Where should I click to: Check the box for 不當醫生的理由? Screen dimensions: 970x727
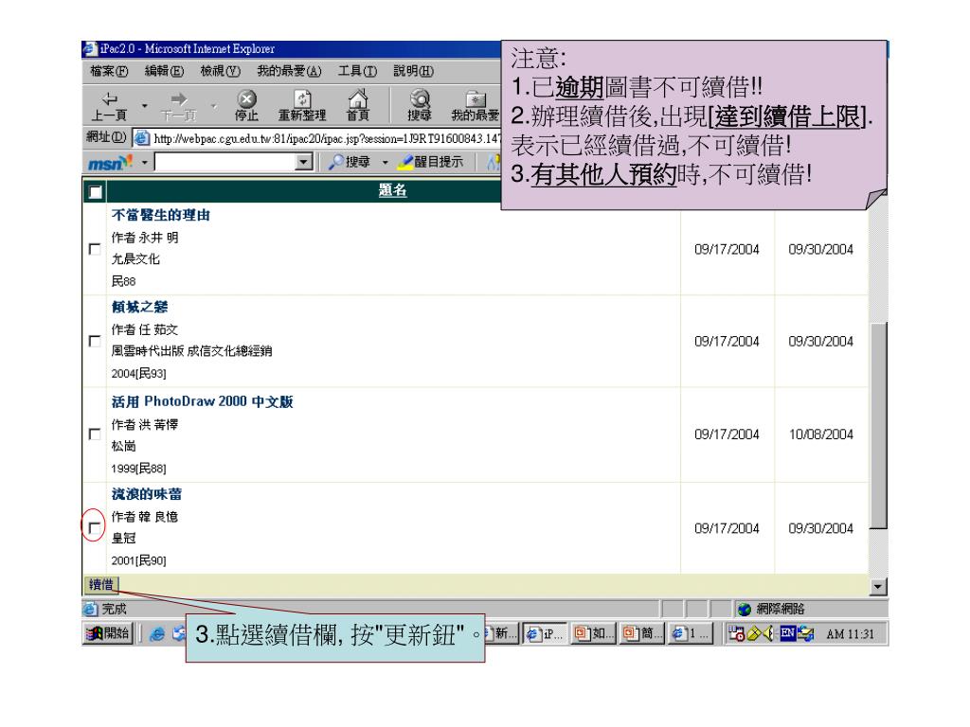tap(95, 249)
